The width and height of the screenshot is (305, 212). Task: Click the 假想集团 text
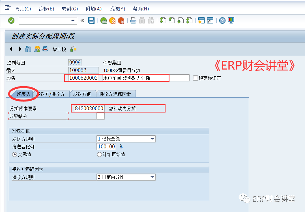(x=112, y=63)
